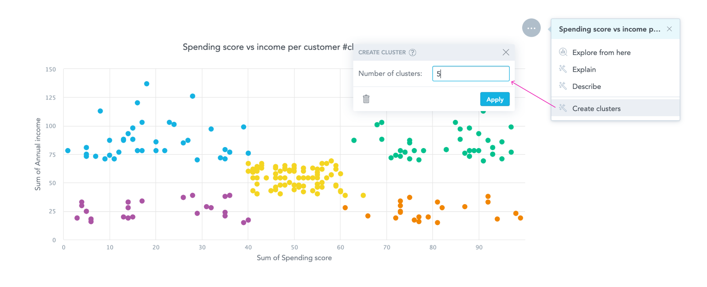Click the Explore from here chart icon
Screen dimensions: 707x287
pyautogui.click(x=563, y=52)
